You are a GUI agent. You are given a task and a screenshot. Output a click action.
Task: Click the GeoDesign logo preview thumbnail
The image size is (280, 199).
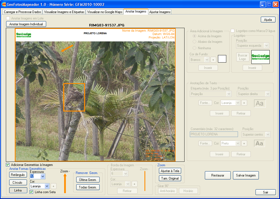(x=260, y=57)
